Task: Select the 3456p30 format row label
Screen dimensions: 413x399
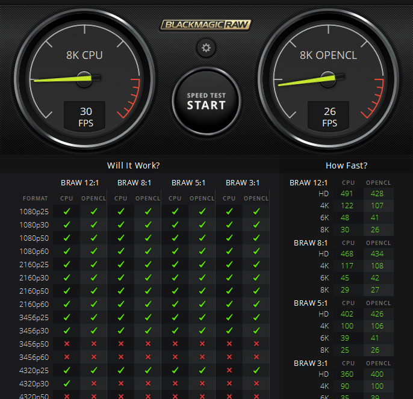Action: tap(34, 331)
